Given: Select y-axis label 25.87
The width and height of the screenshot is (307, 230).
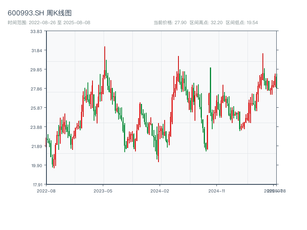Looking at the screenshot, I should click(36, 108).
